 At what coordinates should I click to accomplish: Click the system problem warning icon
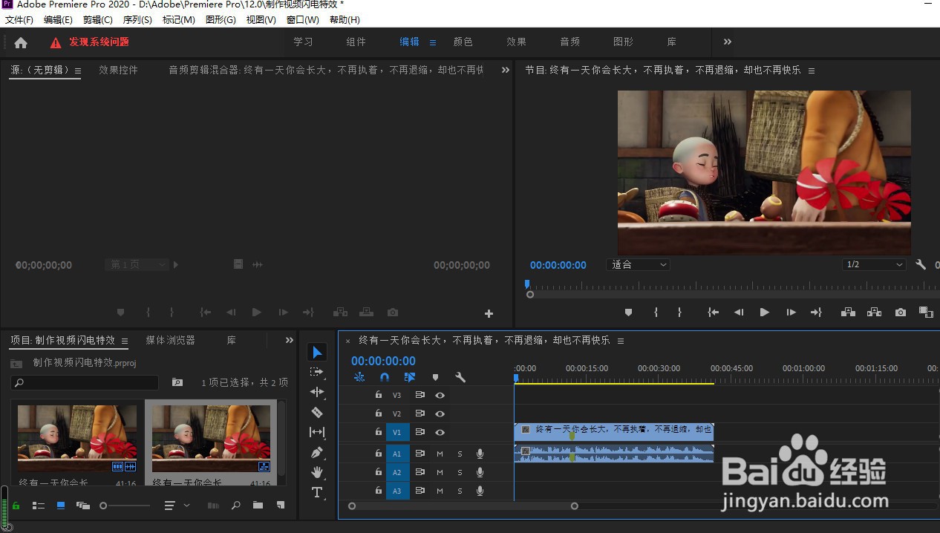point(56,42)
